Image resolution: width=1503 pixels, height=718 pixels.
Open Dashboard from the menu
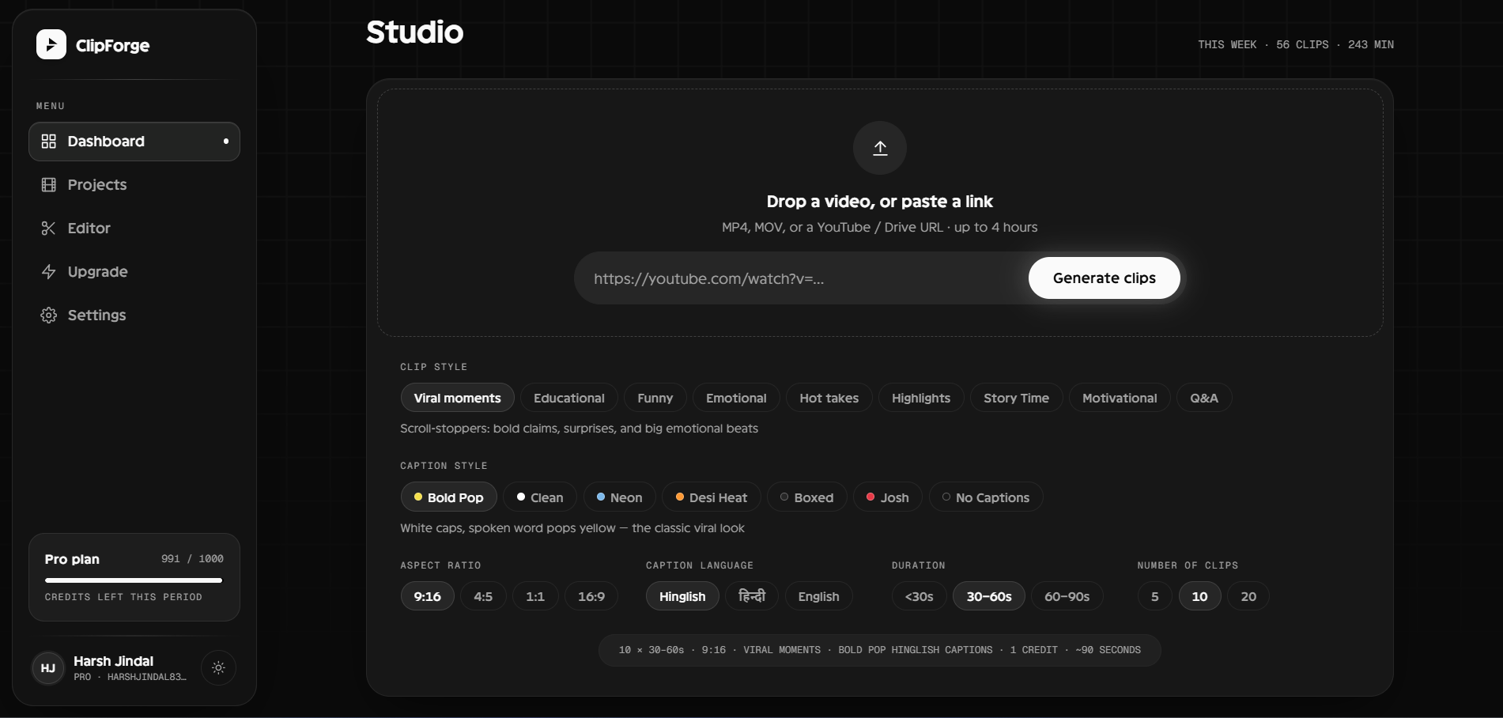(x=134, y=142)
